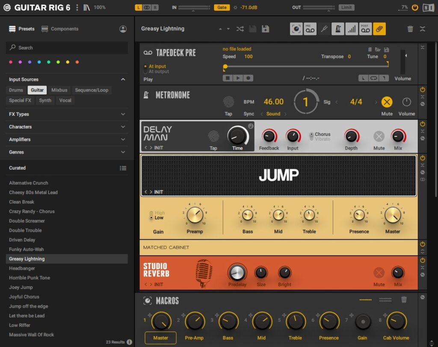The width and height of the screenshot is (438, 347).
Task: Collapse all rack components icon
Action: click(x=422, y=29)
